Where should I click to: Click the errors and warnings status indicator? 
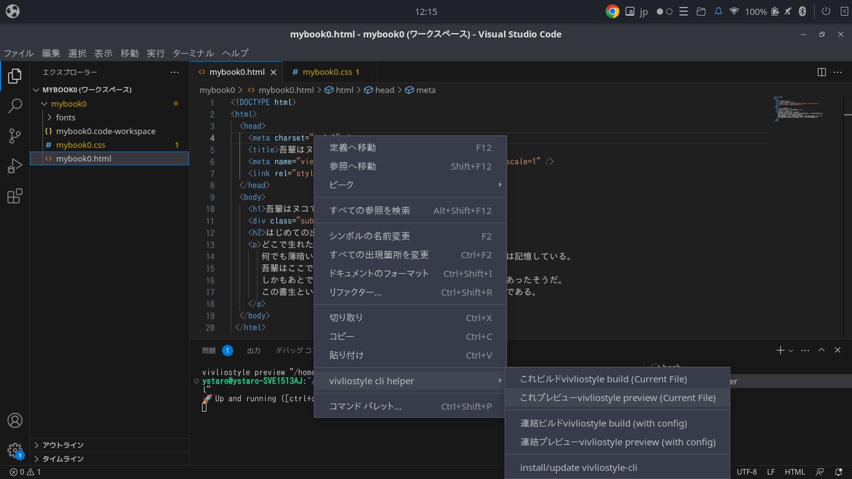click(26, 472)
